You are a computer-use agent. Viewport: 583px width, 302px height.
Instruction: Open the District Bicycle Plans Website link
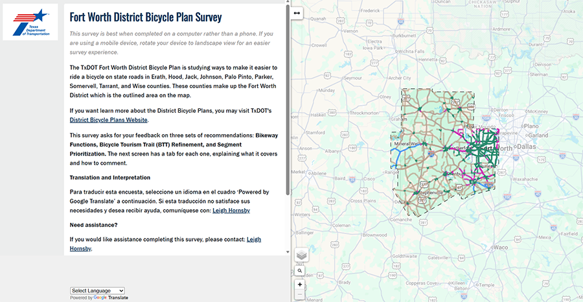[109, 120]
